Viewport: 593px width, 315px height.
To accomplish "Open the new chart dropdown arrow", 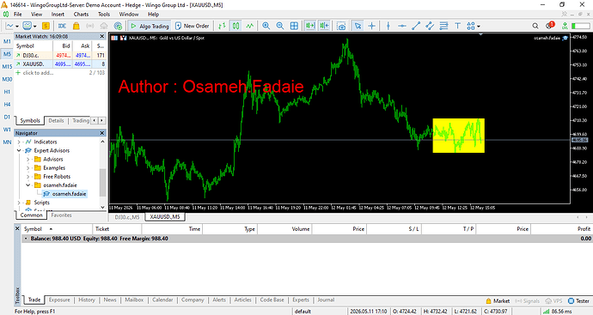I will [x=17, y=26].
